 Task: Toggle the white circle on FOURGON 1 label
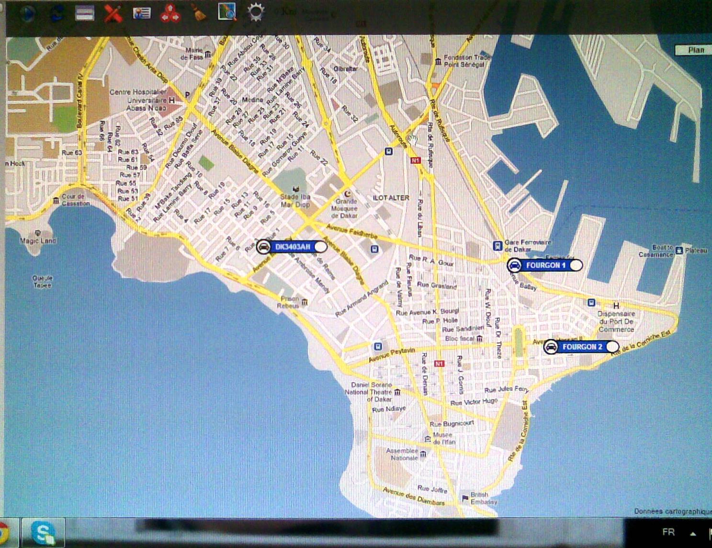click(x=576, y=265)
